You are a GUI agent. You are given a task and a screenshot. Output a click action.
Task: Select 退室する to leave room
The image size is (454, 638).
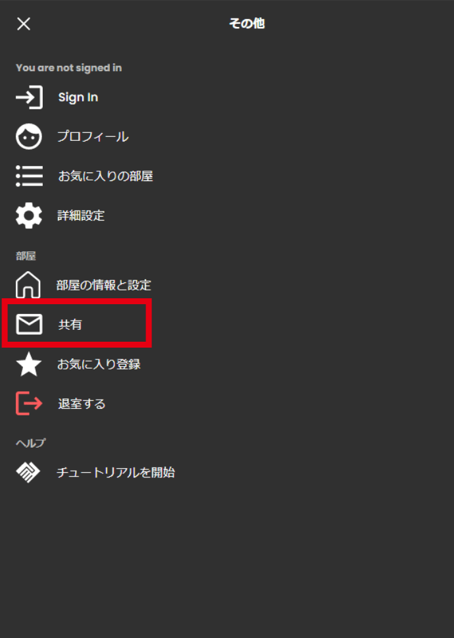point(82,403)
